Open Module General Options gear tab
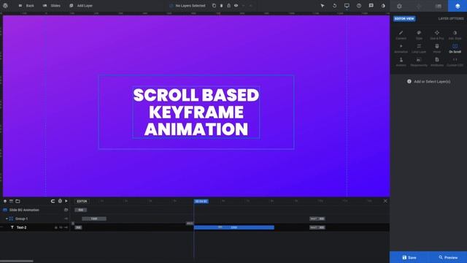The height and width of the screenshot is (263, 467). (399, 6)
